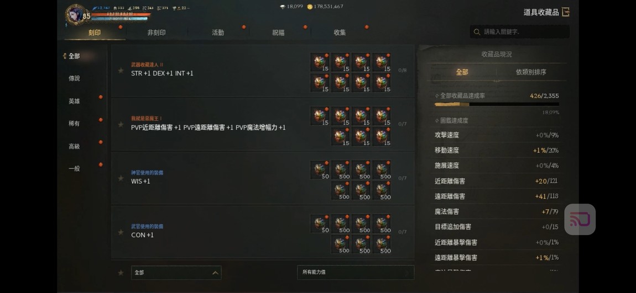Open the character portrait avatar
This screenshot has height=293, width=636.
(75, 15)
